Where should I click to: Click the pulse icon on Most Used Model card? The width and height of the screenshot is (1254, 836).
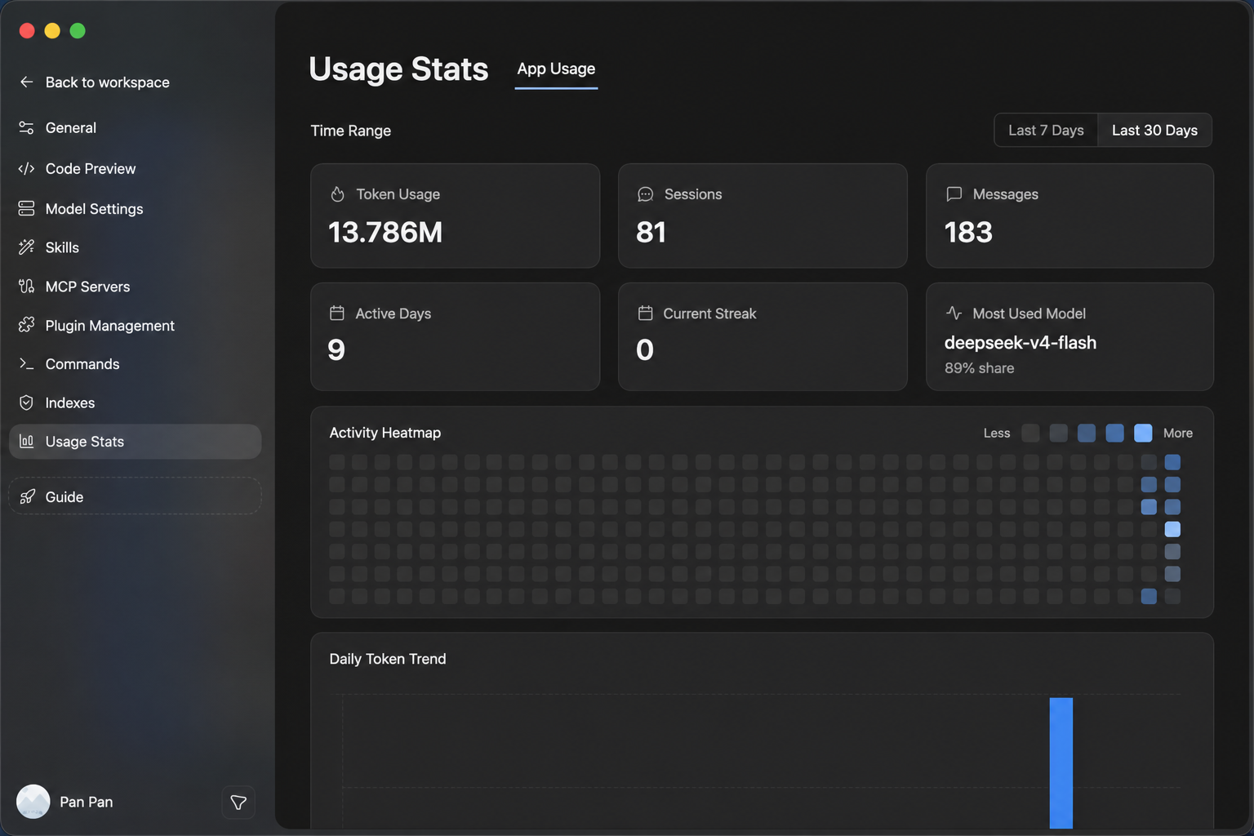tap(954, 313)
